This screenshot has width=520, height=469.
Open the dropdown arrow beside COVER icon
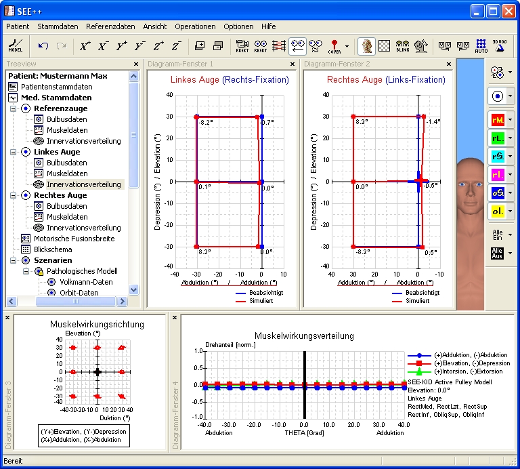click(347, 47)
